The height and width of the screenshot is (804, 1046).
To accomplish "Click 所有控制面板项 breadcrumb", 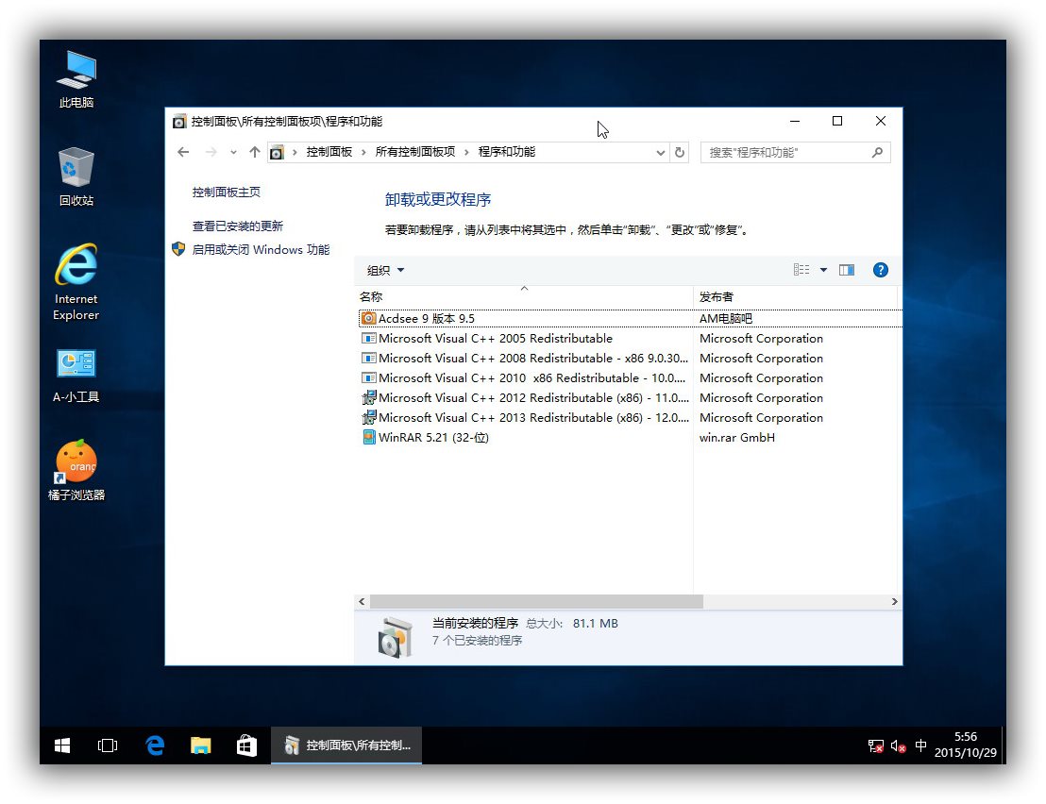I will (x=415, y=152).
